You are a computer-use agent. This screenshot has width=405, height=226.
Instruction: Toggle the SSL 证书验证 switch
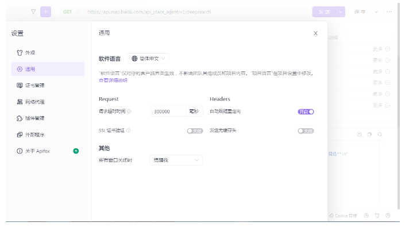point(195,131)
